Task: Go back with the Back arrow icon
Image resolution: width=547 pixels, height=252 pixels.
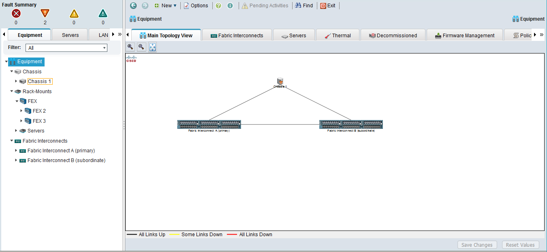Action: pyautogui.click(x=133, y=6)
